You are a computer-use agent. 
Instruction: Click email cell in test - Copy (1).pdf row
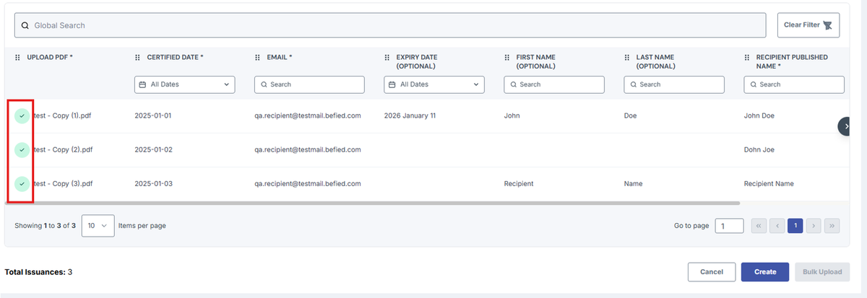pyautogui.click(x=308, y=115)
